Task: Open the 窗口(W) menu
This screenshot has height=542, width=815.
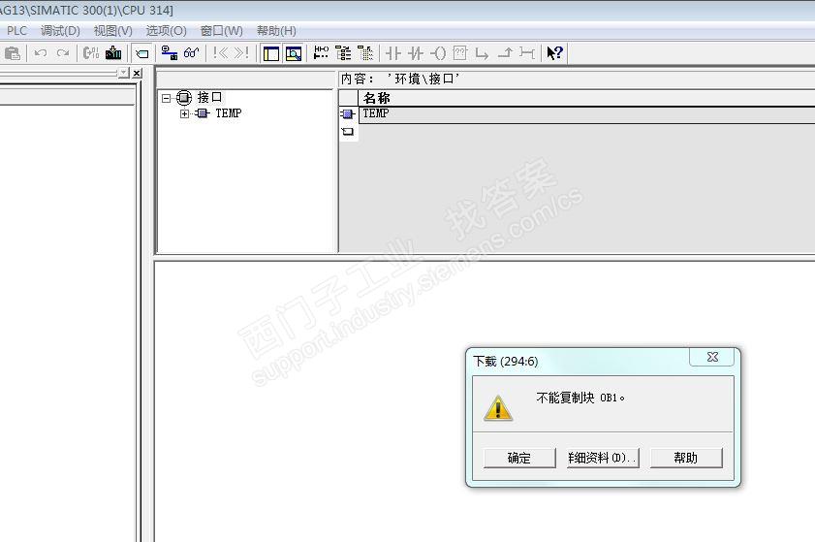Action: (221, 31)
